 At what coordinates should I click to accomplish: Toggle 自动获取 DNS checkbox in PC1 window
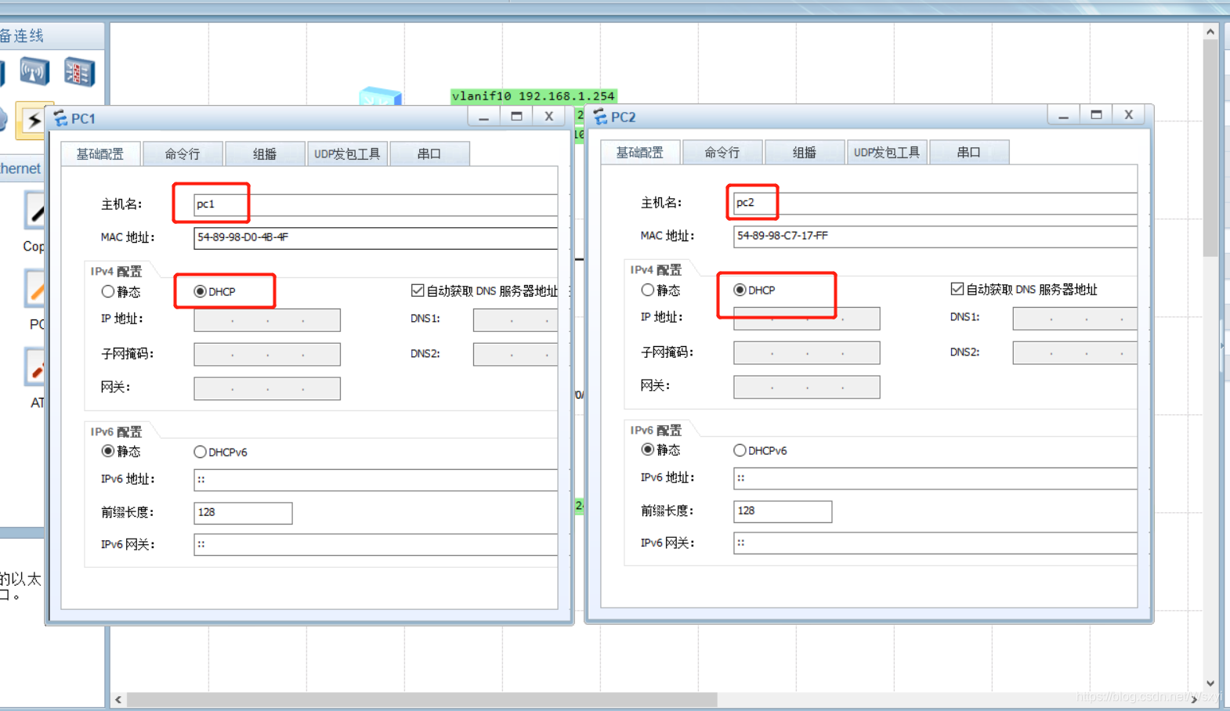pos(418,291)
